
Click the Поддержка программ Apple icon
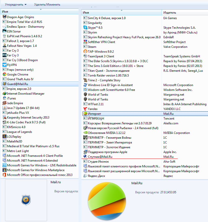[x=85, y=152]
